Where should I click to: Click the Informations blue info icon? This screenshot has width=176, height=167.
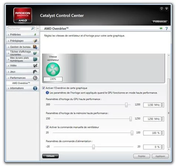click(35, 88)
